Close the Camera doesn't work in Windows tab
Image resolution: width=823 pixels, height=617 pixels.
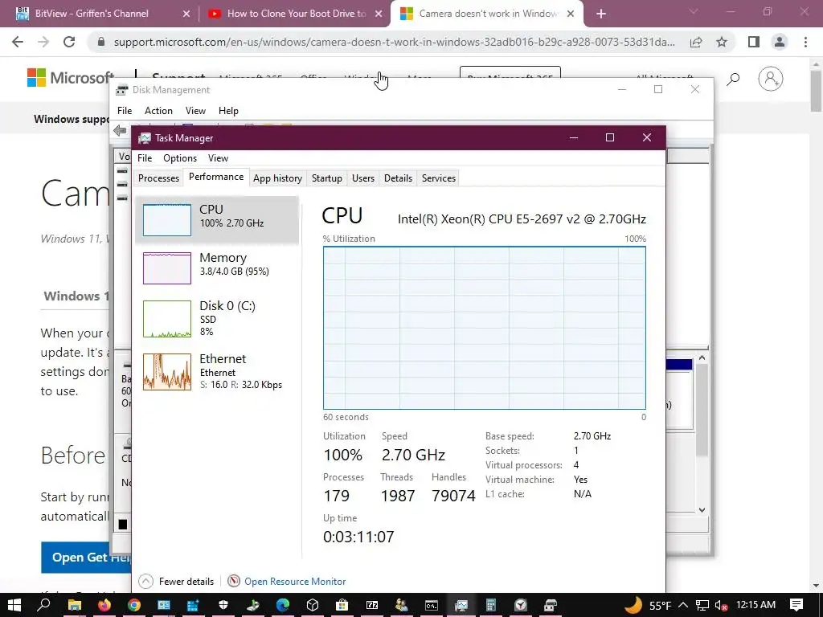click(571, 14)
